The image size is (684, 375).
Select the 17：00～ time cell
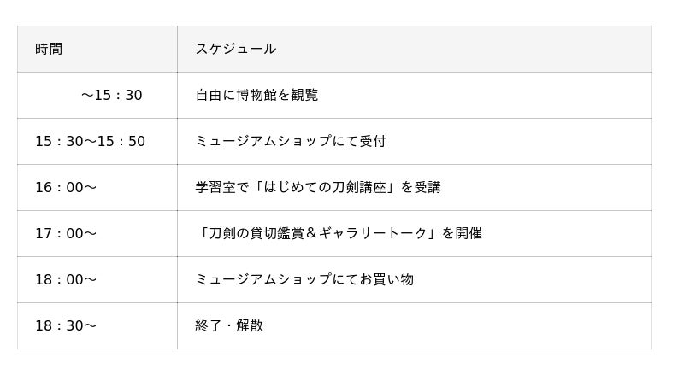65,233
